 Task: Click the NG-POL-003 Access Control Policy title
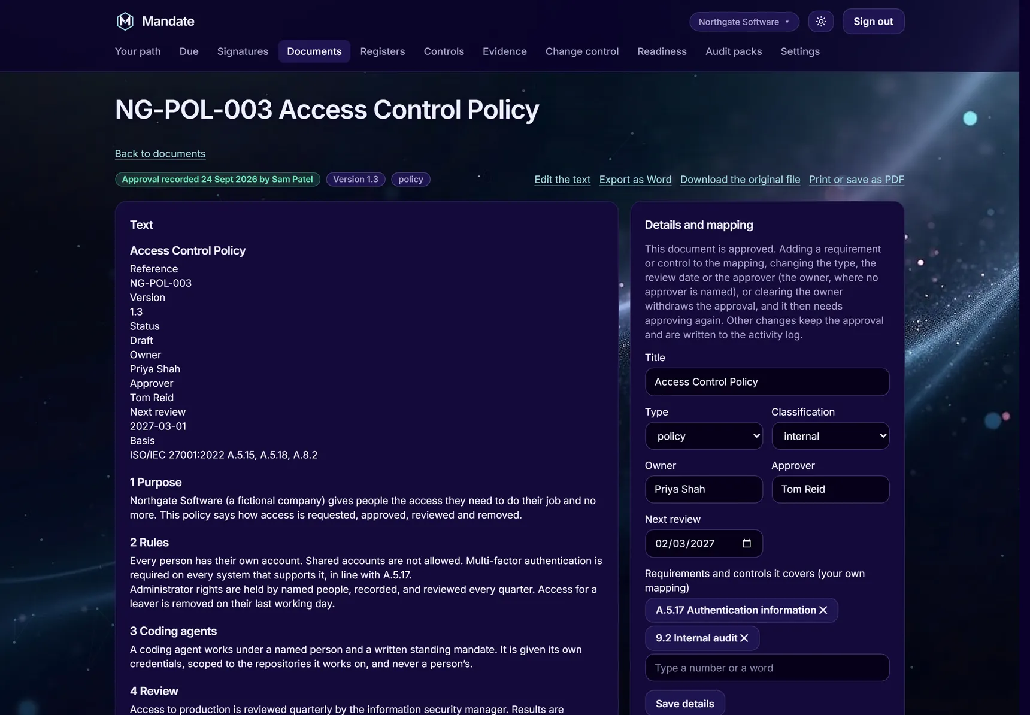click(327, 110)
